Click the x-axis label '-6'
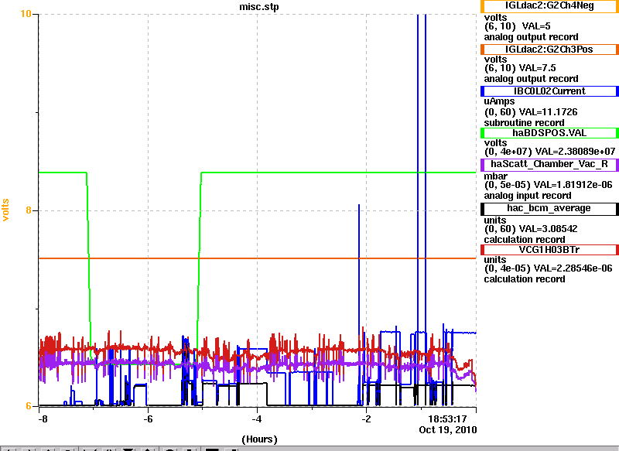 pos(148,419)
